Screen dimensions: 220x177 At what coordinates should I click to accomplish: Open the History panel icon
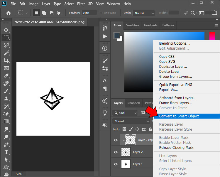click(105, 28)
